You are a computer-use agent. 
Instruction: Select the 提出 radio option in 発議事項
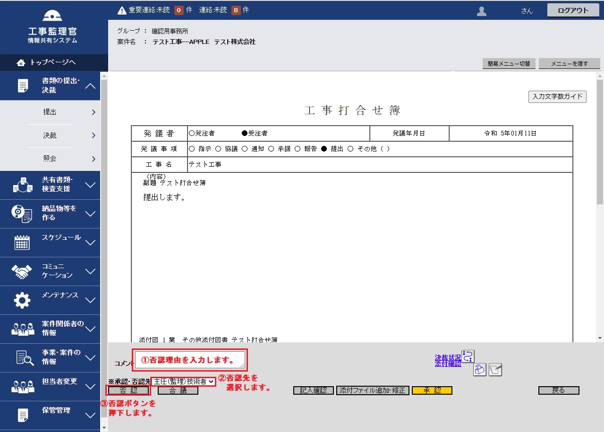(324, 149)
